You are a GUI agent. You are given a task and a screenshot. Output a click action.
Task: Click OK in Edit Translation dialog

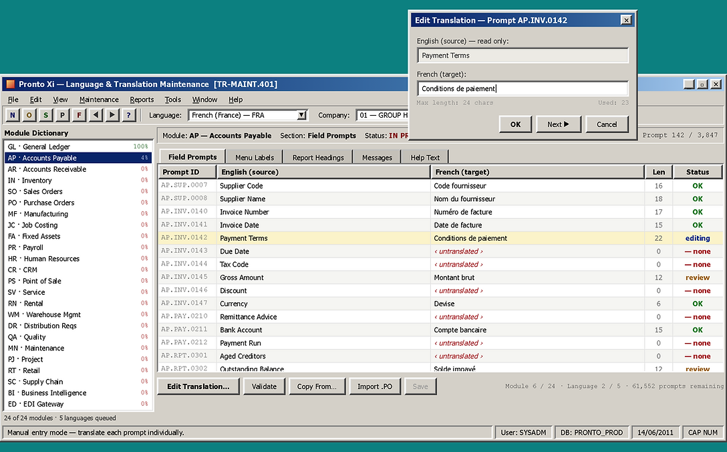coord(515,124)
